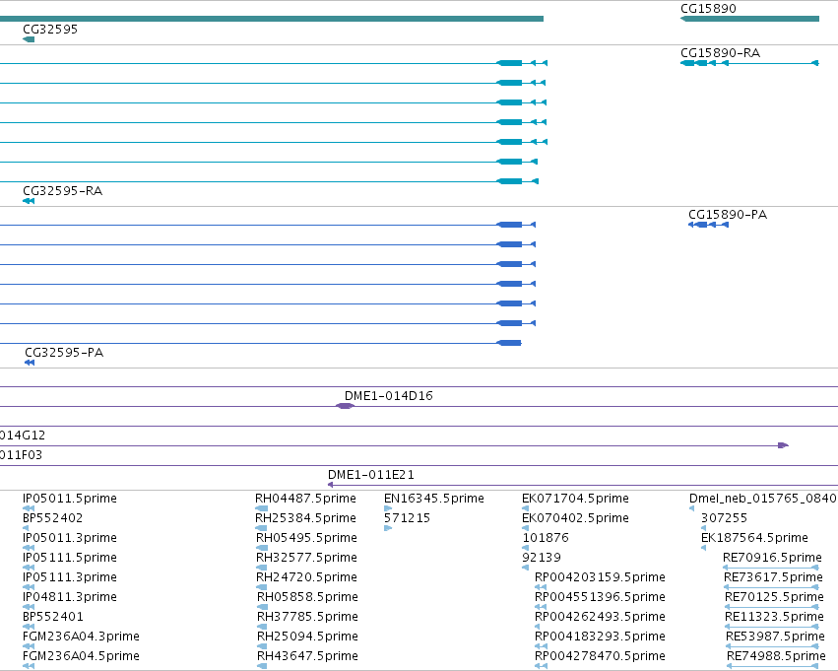Select RE53987.5prime EST label
Image resolution: width=838 pixels, height=671 pixels.
tap(776, 637)
